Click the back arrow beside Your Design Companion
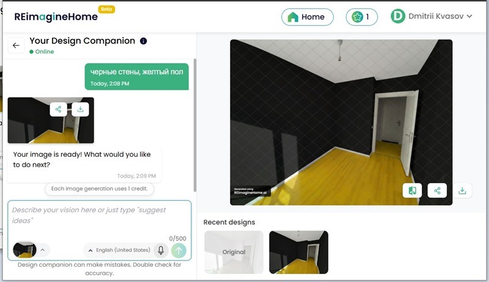Screen dimensions: 489x282 pyautogui.click(x=16, y=45)
